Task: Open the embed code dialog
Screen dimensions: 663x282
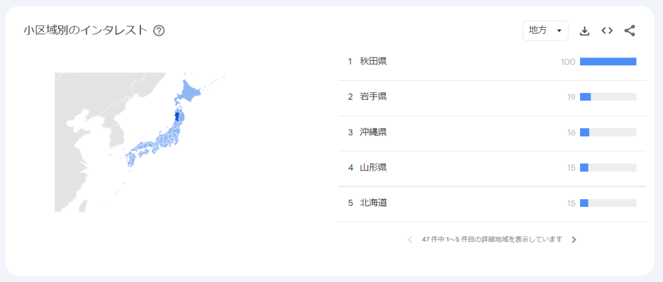Action: (x=607, y=30)
